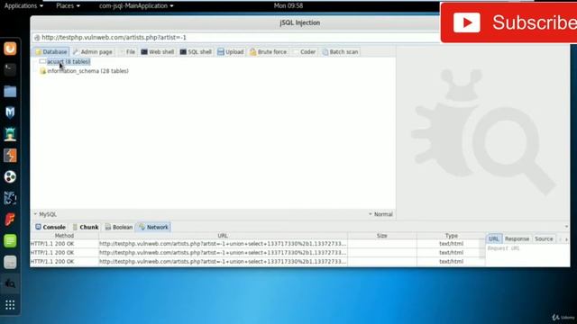Screen dimensions: 577x324
Task: Launch the Armitage character icon in dock
Action: [10, 134]
